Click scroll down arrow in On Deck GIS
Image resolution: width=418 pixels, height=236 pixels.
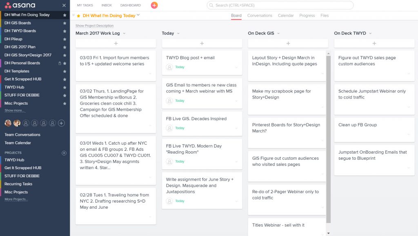click(x=329, y=233)
